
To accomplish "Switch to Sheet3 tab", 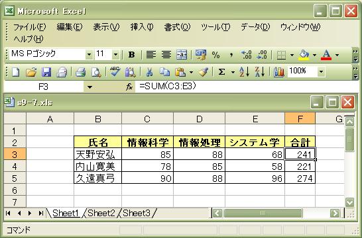I will click(137, 213).
